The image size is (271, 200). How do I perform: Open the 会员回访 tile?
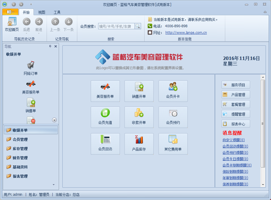pyautogui.click(x=105, y=144)
